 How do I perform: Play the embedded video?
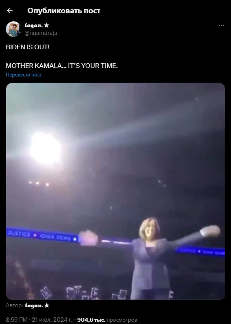(x=115, y=191)
